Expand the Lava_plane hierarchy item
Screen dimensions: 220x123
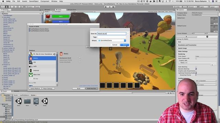click(2, 17)
